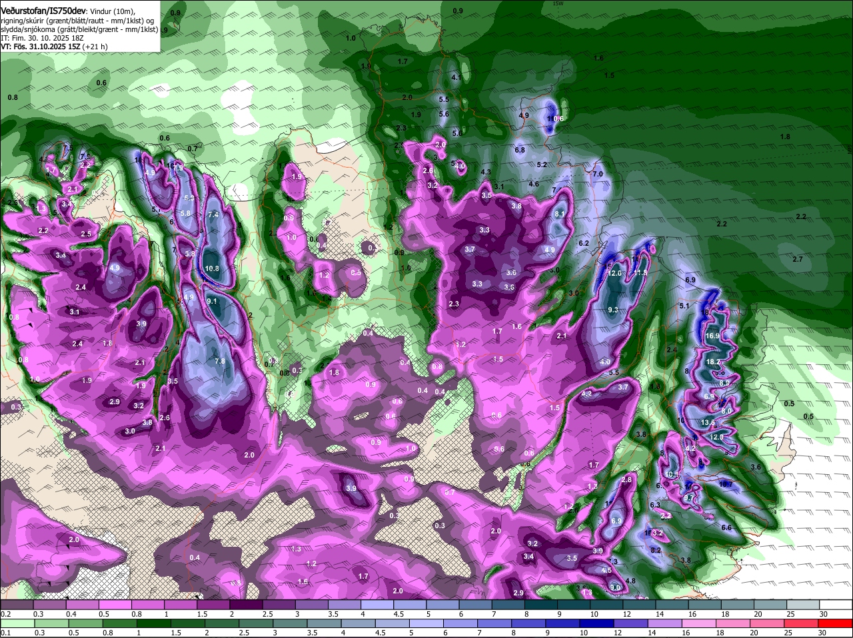Click top legend swatch between 25 and 30

click(x=802, y=604)
